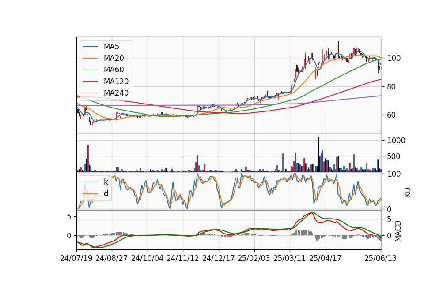Click the MA120 legend label
The width and height of the screenshot is (424, 304).
coord(116,82)
